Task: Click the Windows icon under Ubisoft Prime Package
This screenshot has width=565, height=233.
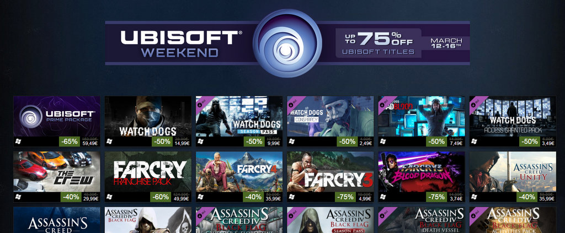Action: [18, 142]
